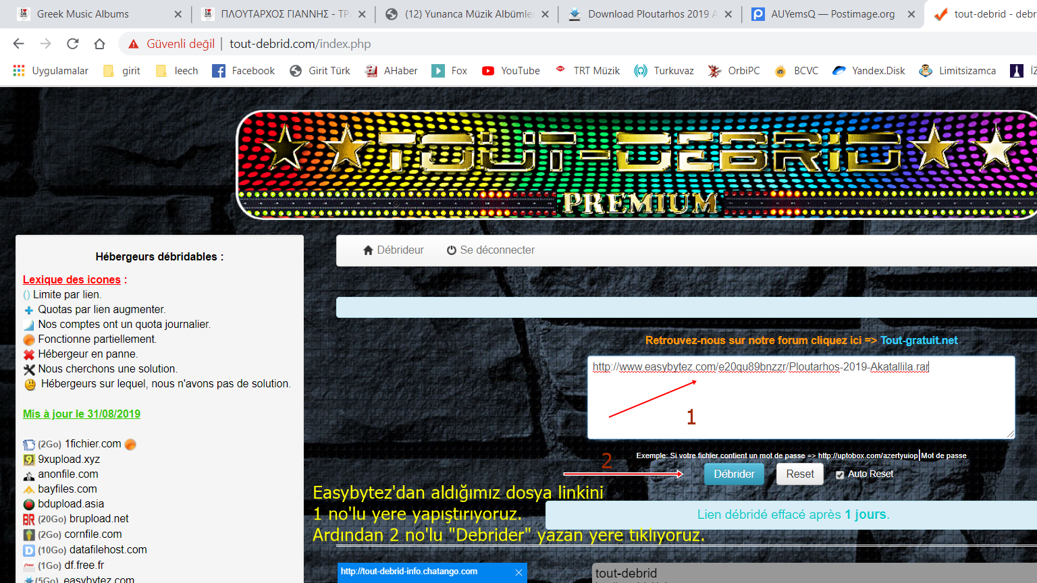Toggle the Auto Reset checkbox
1037x583 pixels.
840,475
